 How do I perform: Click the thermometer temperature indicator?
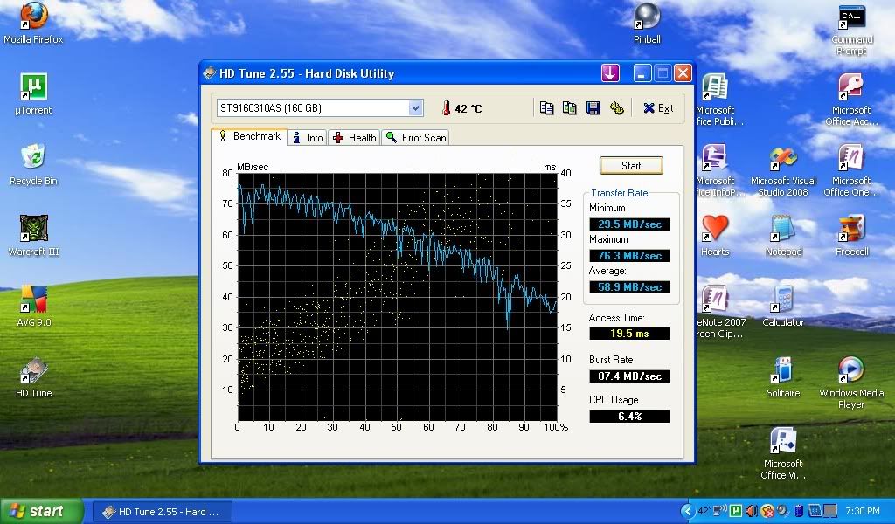pos(446,109)
